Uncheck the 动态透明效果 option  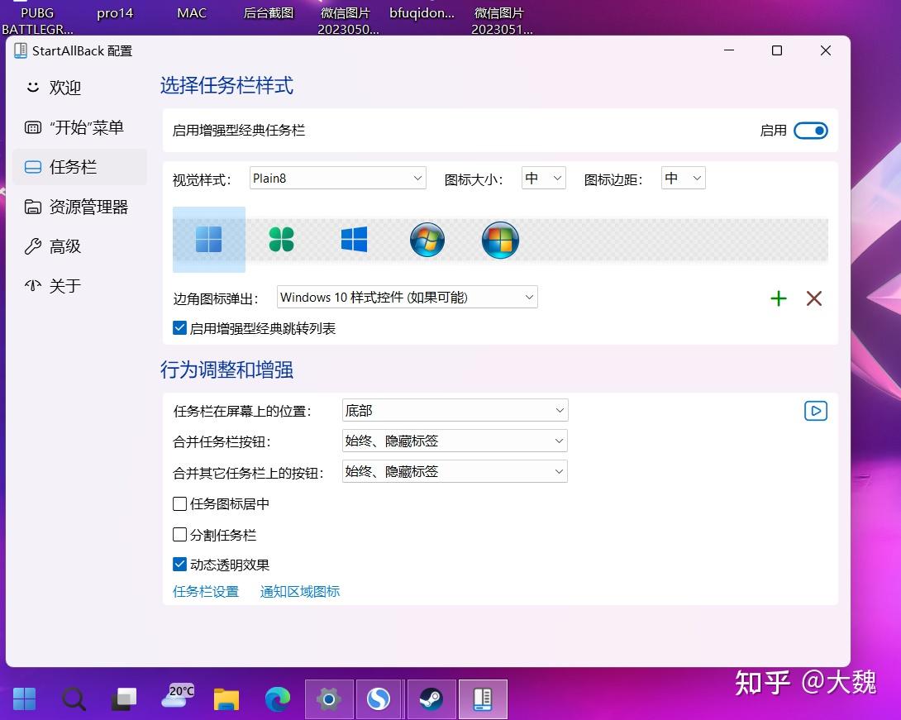tap(179, 564)
